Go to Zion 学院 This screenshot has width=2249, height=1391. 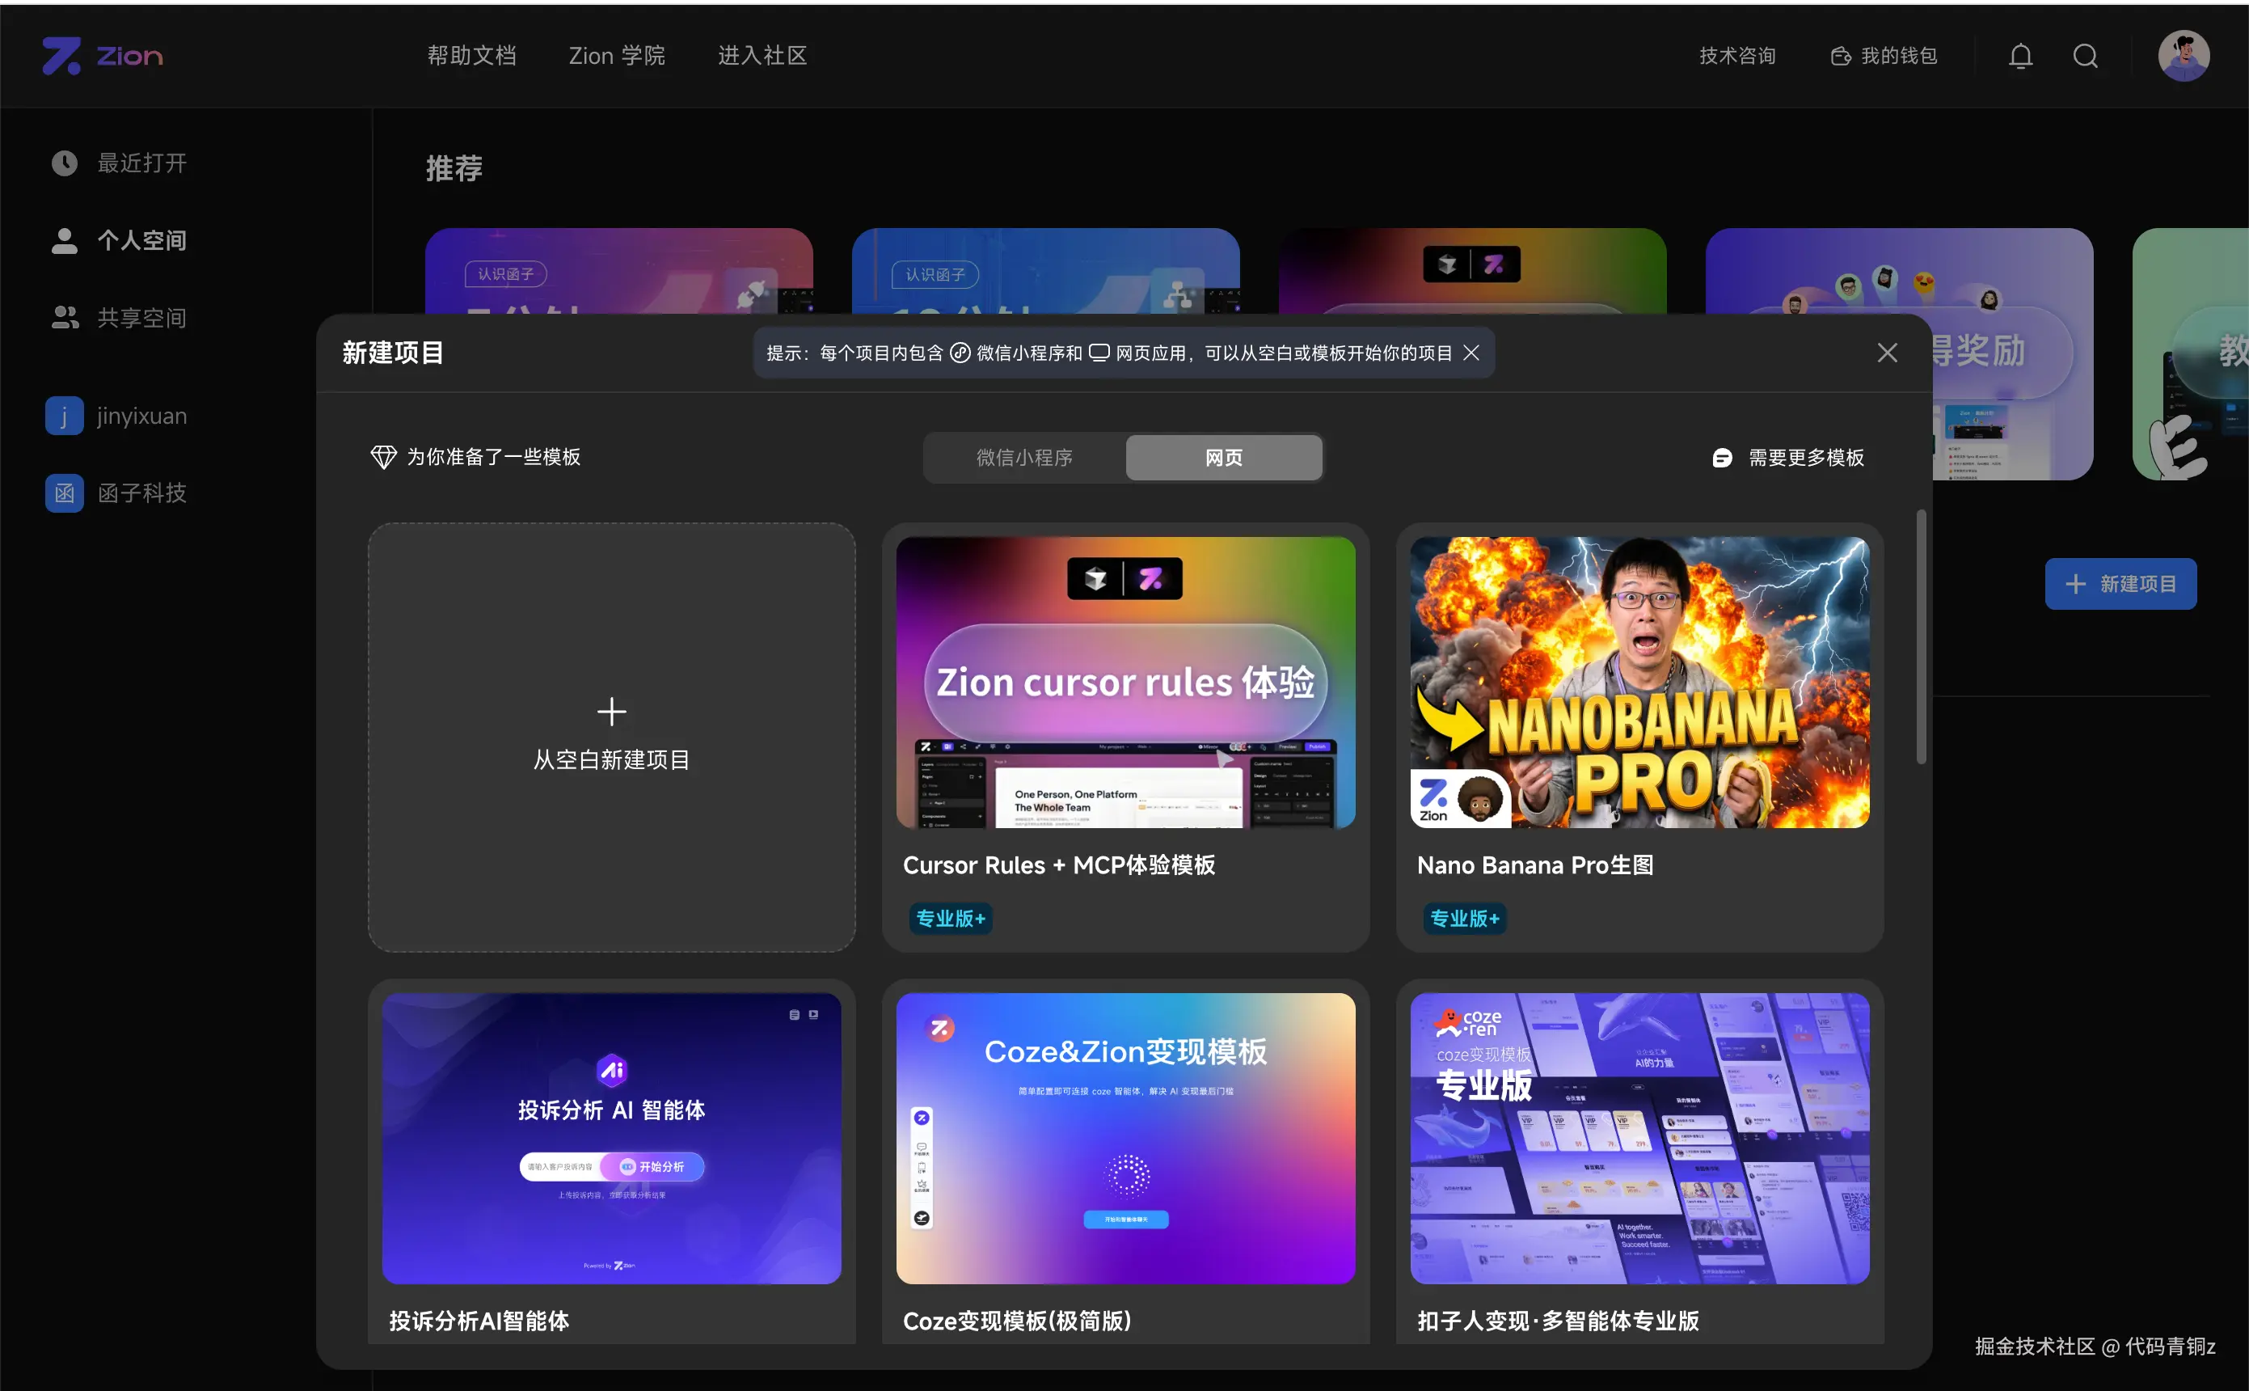(617, 56)
